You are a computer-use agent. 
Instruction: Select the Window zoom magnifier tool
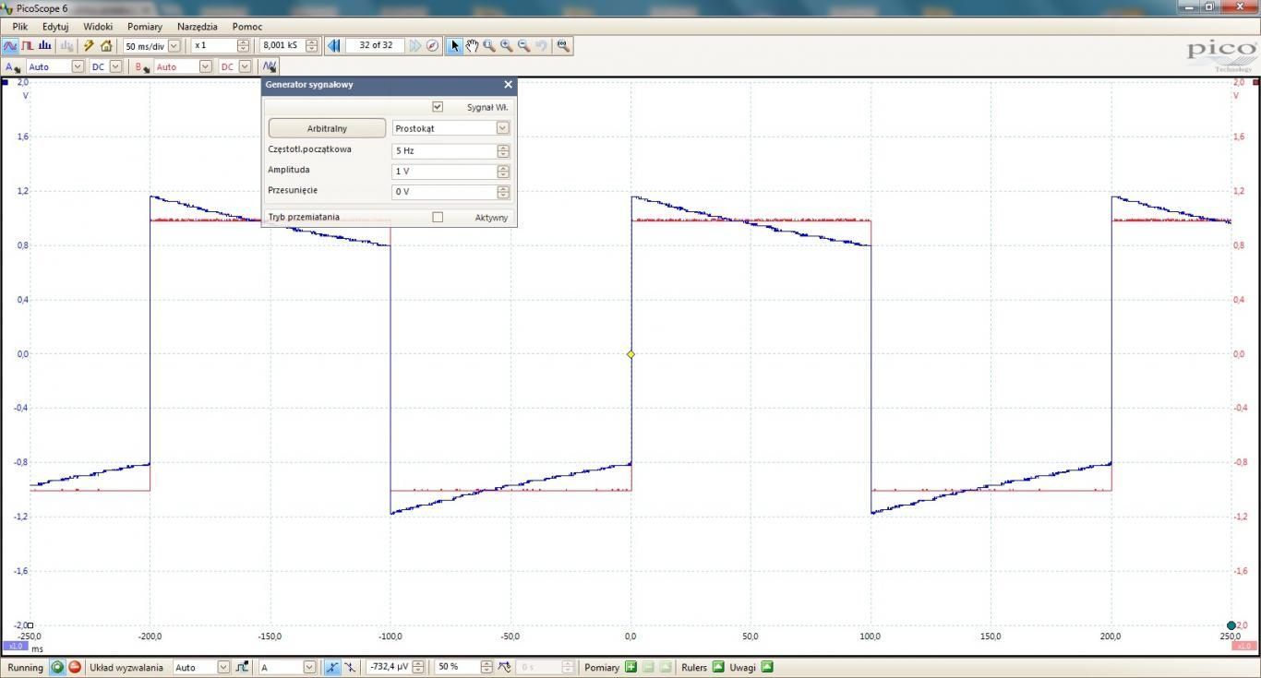click(x=489, y=45)
